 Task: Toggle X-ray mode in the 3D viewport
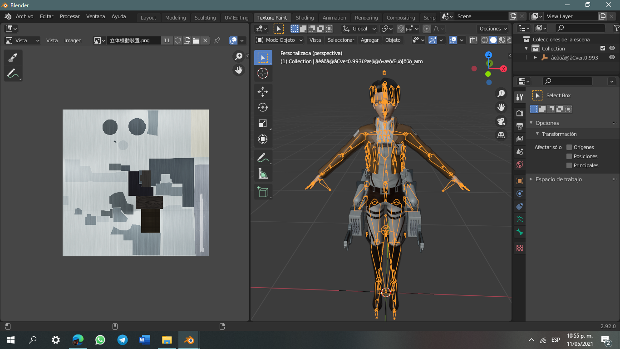pos(473,40)
